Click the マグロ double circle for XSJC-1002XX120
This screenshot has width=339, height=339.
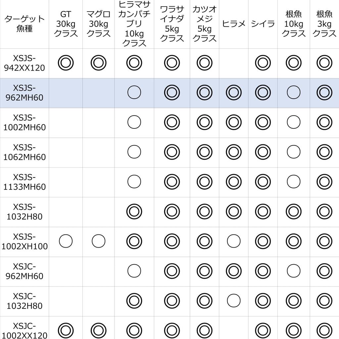pos(98,330)
